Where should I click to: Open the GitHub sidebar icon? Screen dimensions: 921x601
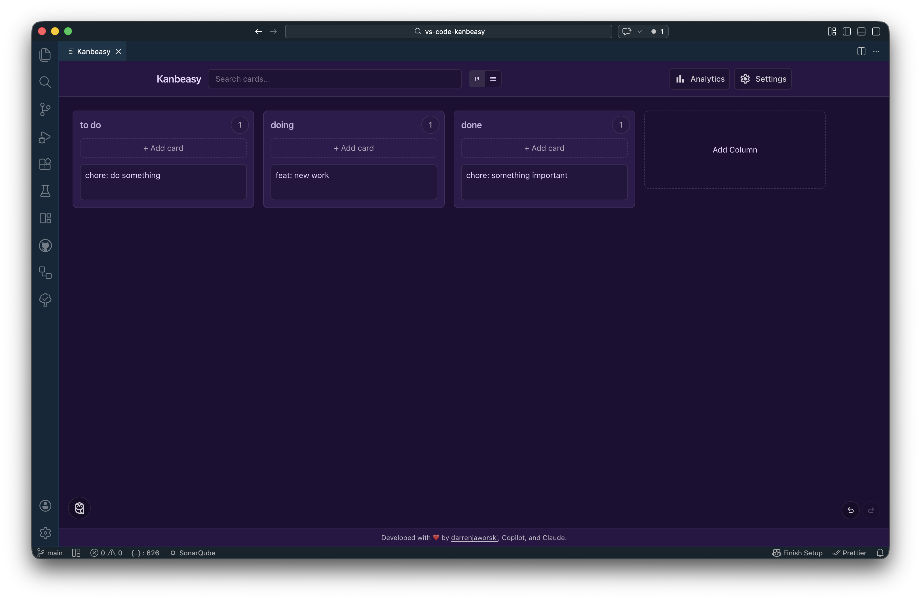coord(45,246)
